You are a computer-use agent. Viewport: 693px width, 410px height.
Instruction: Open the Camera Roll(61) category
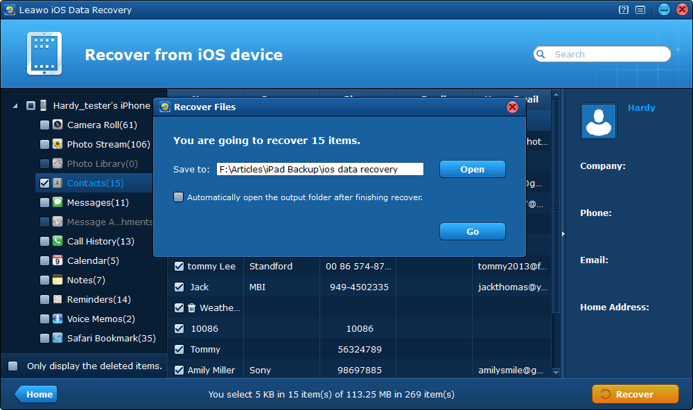click(102, 125)
